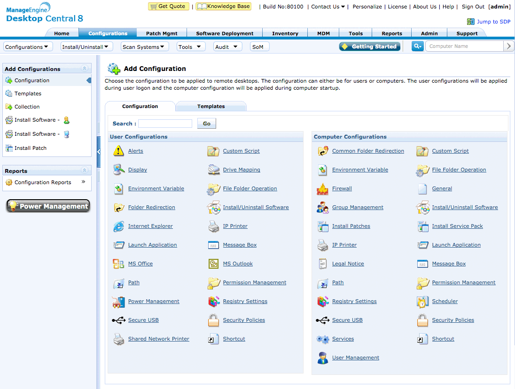Viewport: 515px width, 389px height.
Task: Click the Install Service Pack icon
Action: click(422, 226)
